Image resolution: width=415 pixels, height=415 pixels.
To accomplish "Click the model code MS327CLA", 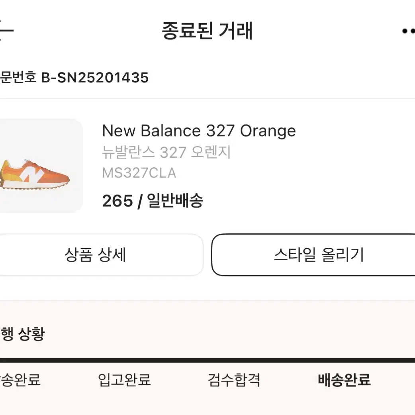I will tap(139, 173).
